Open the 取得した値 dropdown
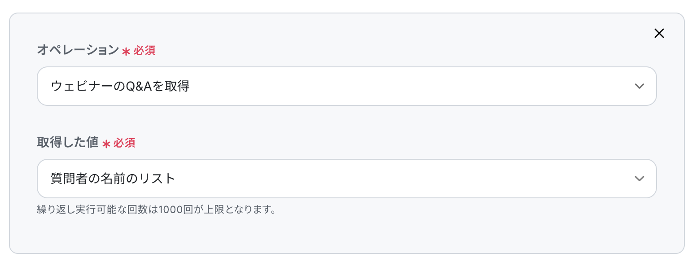 click(346, 179)
